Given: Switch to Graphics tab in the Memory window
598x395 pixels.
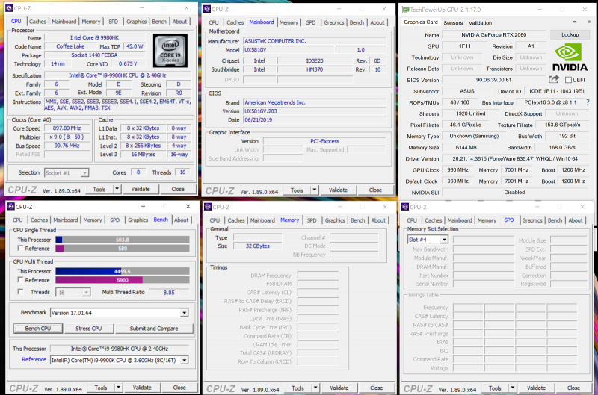Looking at the screenshot, I should (335, 220).
